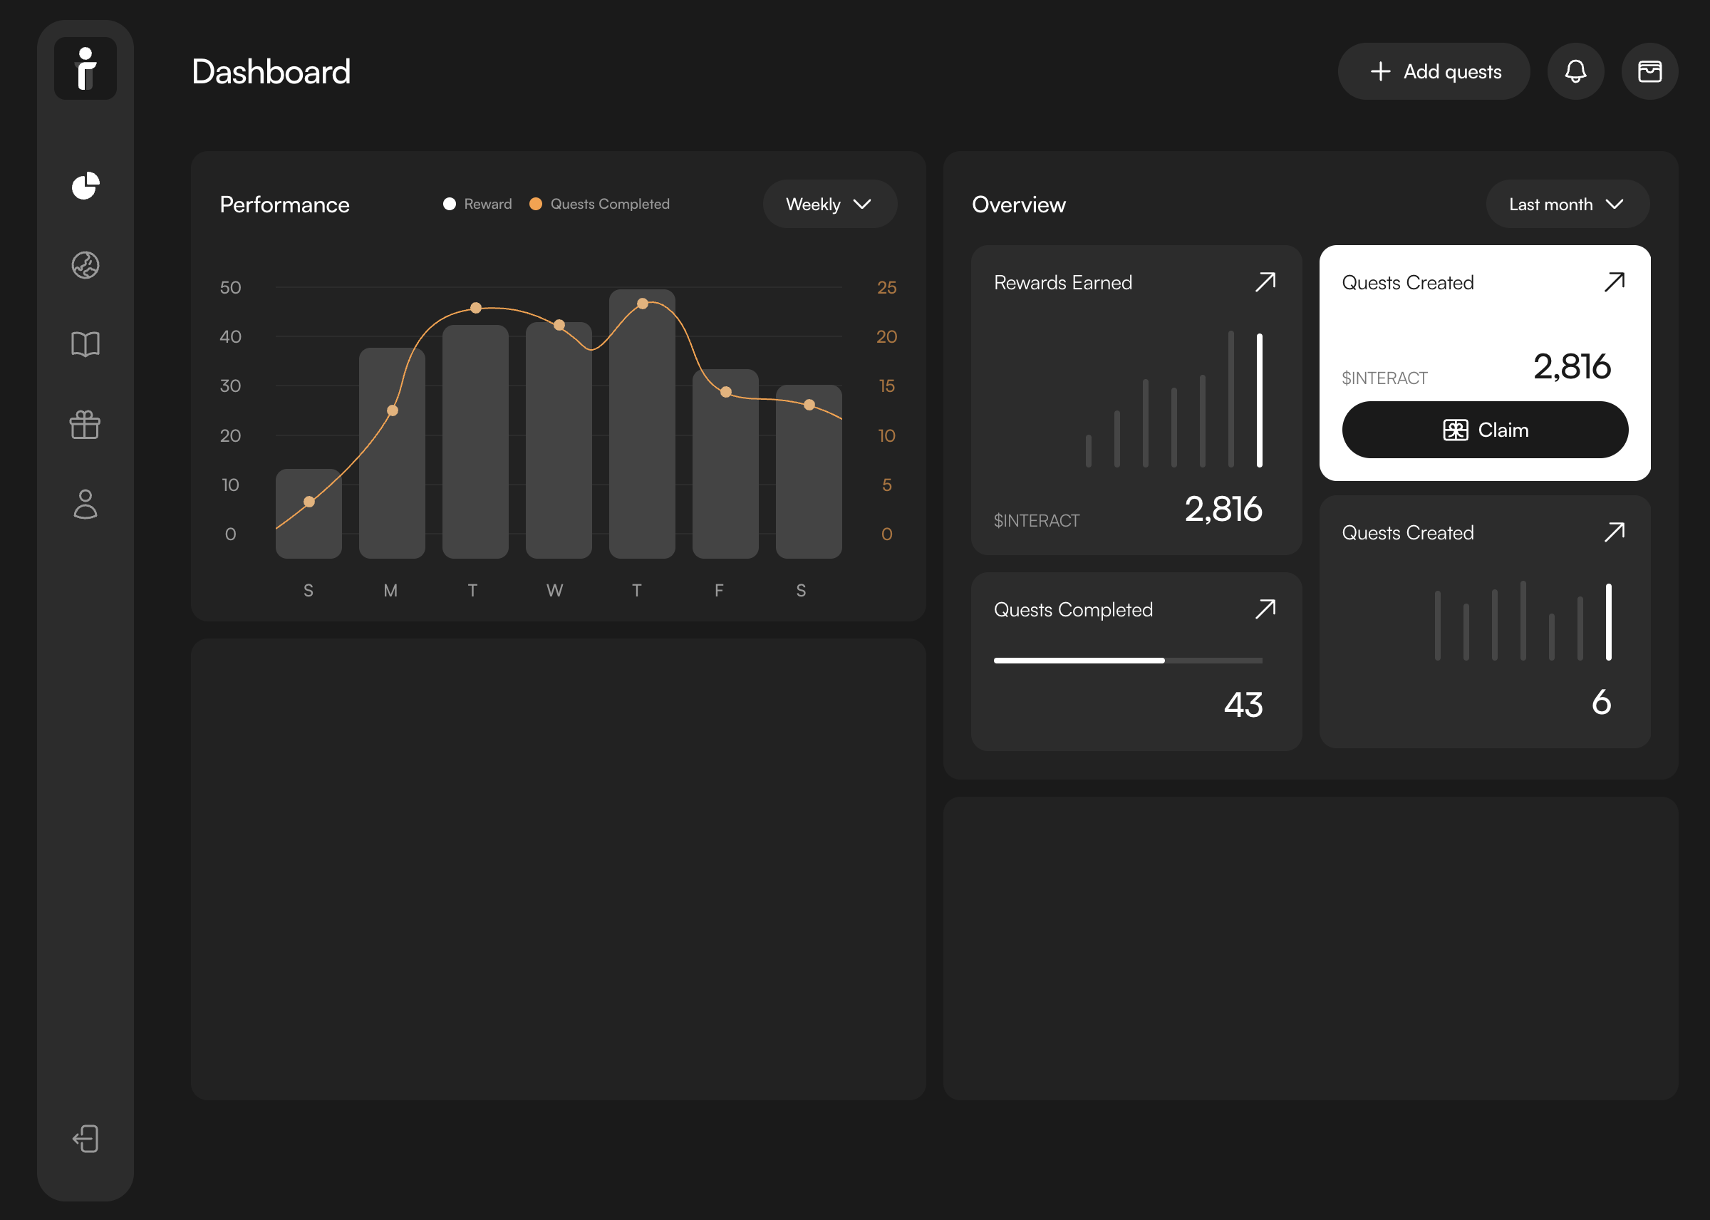Open Rewards Earned card arrow
Viewport: 1710px width, 1220px height.
[1265, 282]
